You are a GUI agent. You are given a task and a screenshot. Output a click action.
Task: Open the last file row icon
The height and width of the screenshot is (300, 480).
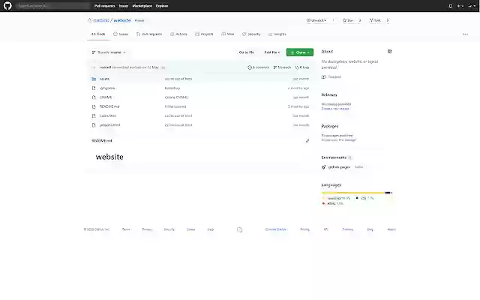(94, 125)
